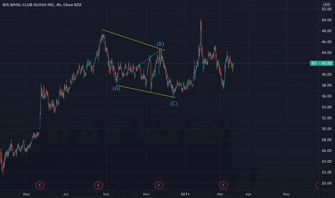Click the 32.00 price axis label
This screenshot has width=335, height=198.
click(x=326, y=118)
